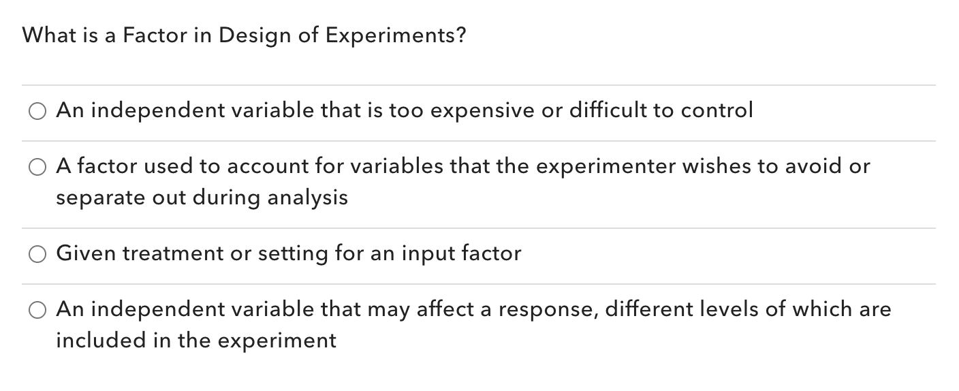Click the line 'included in the experiment'
This screenshot has height=391, width=959.
click(x=196, y=340)
